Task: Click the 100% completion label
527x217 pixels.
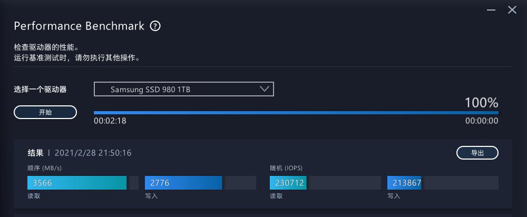Action: click(x=481, y=102)
